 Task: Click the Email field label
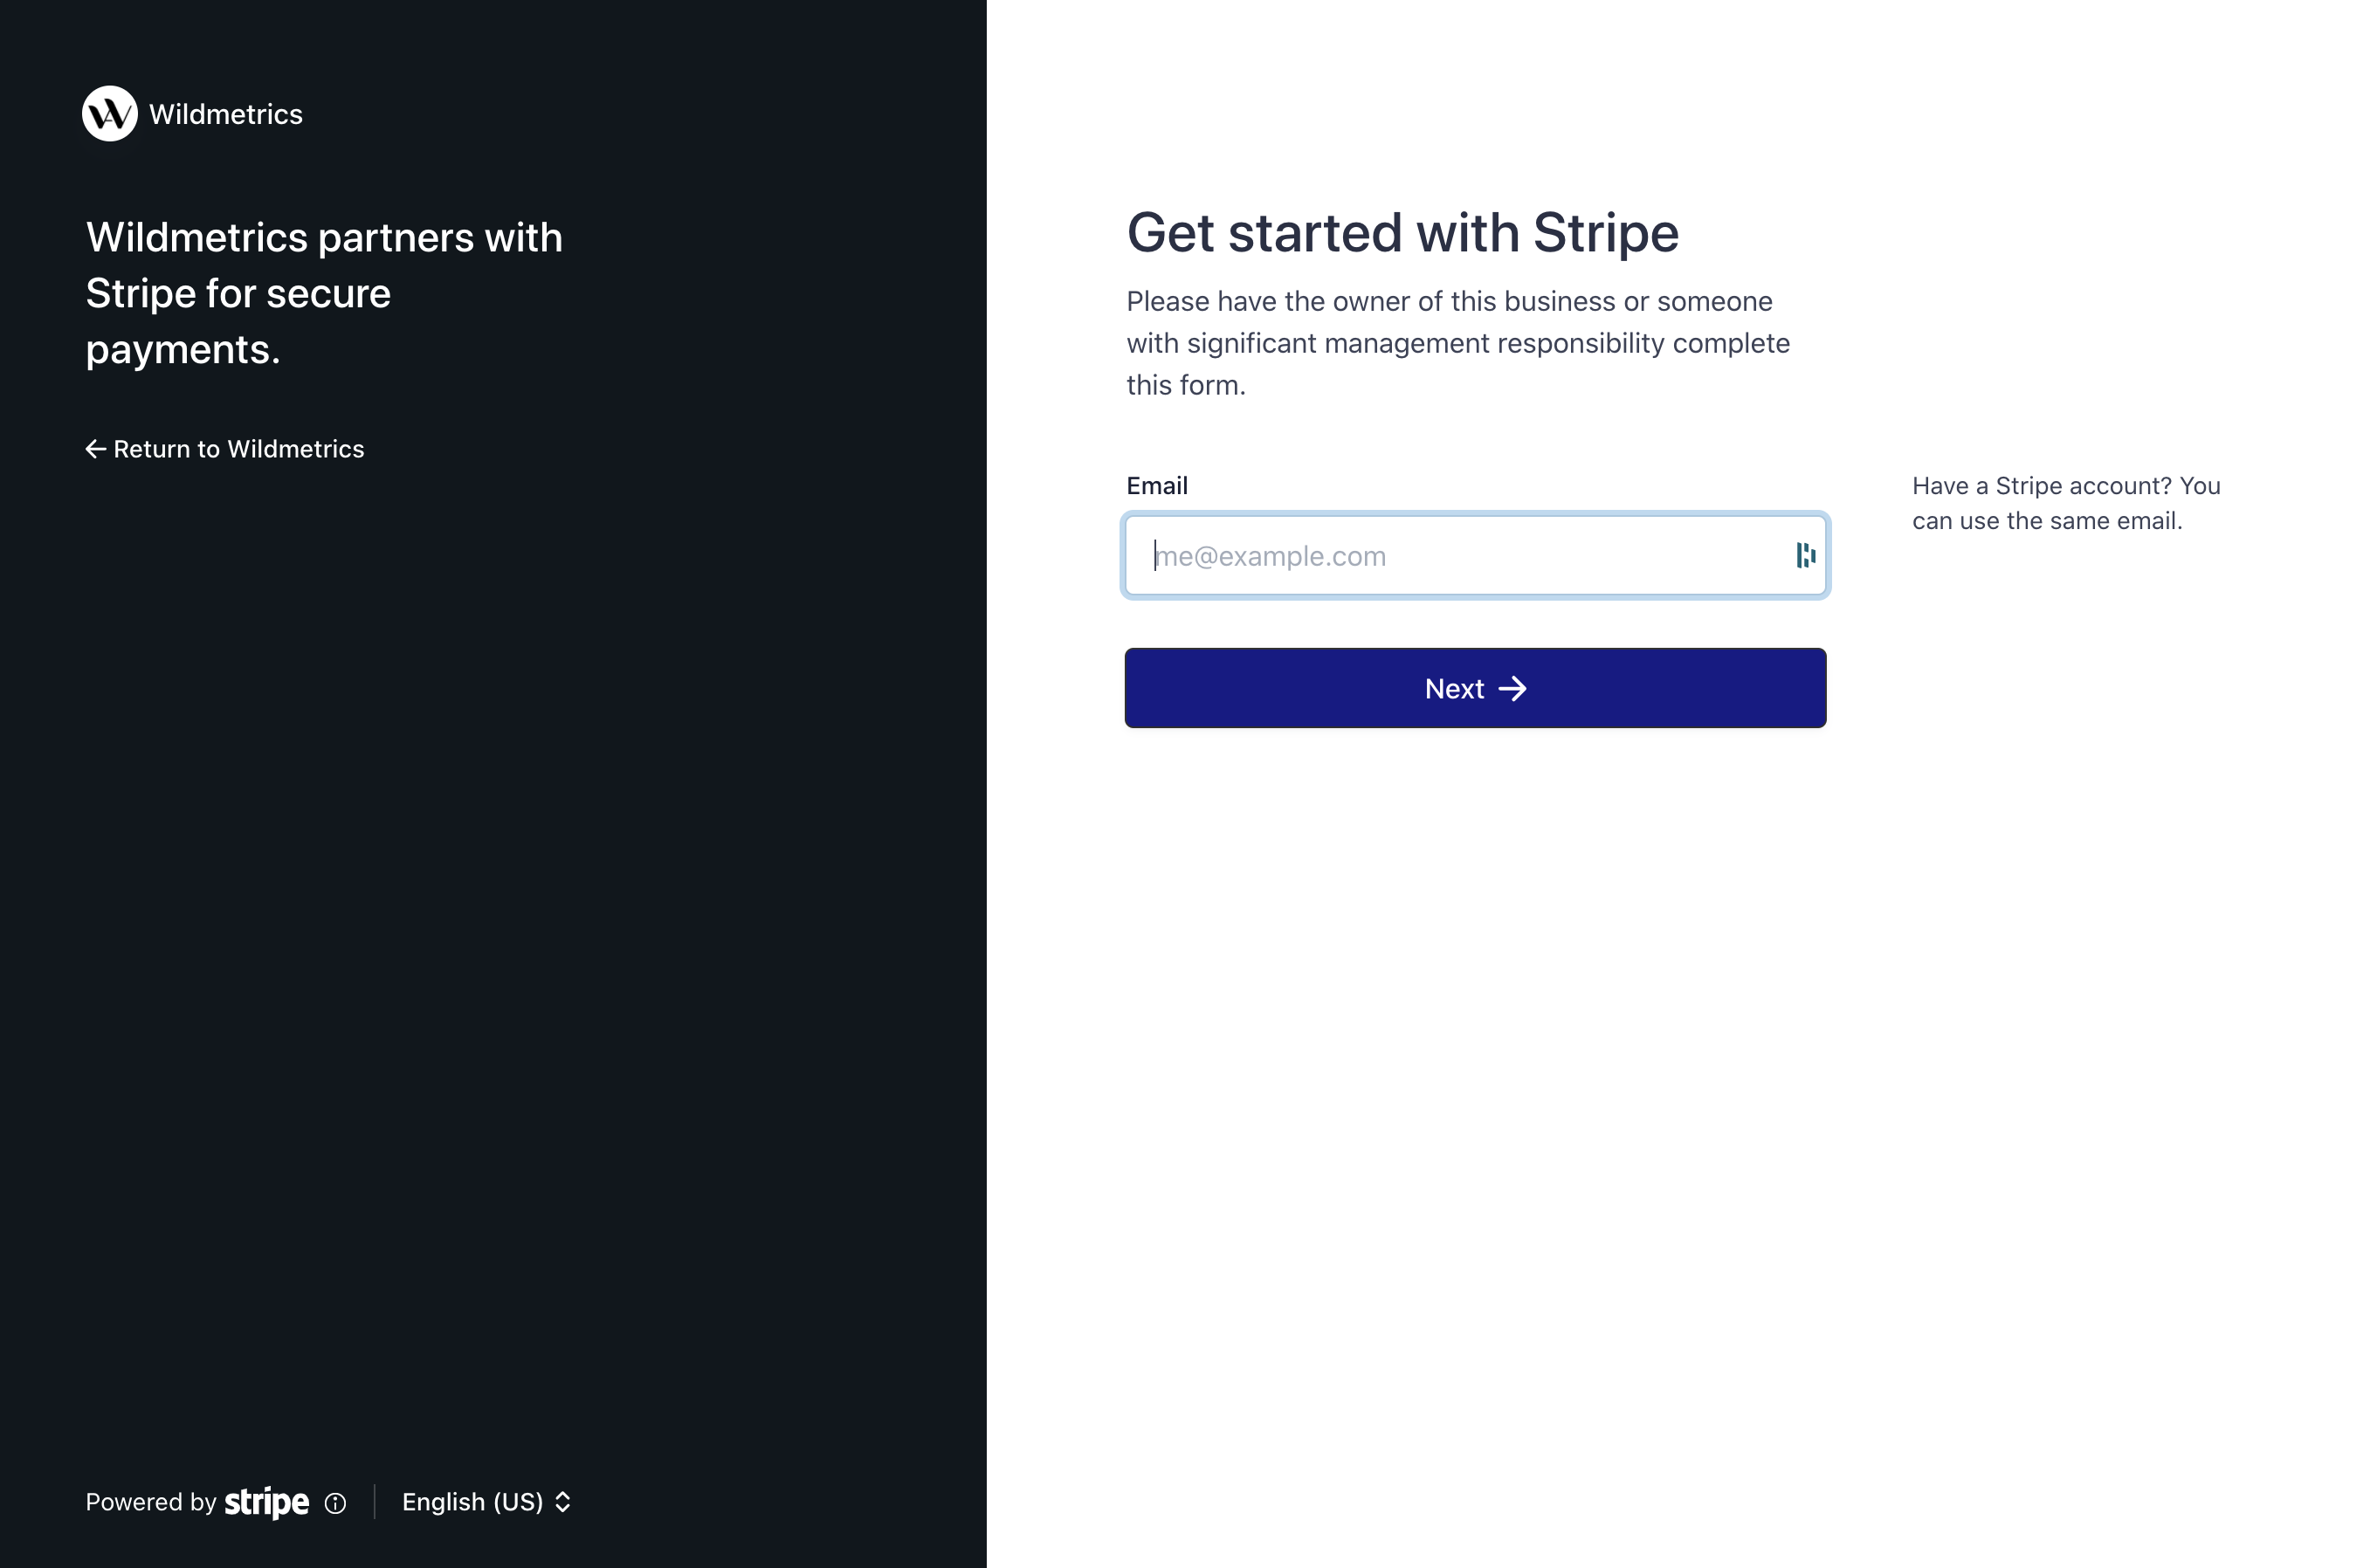[1157, 486]
